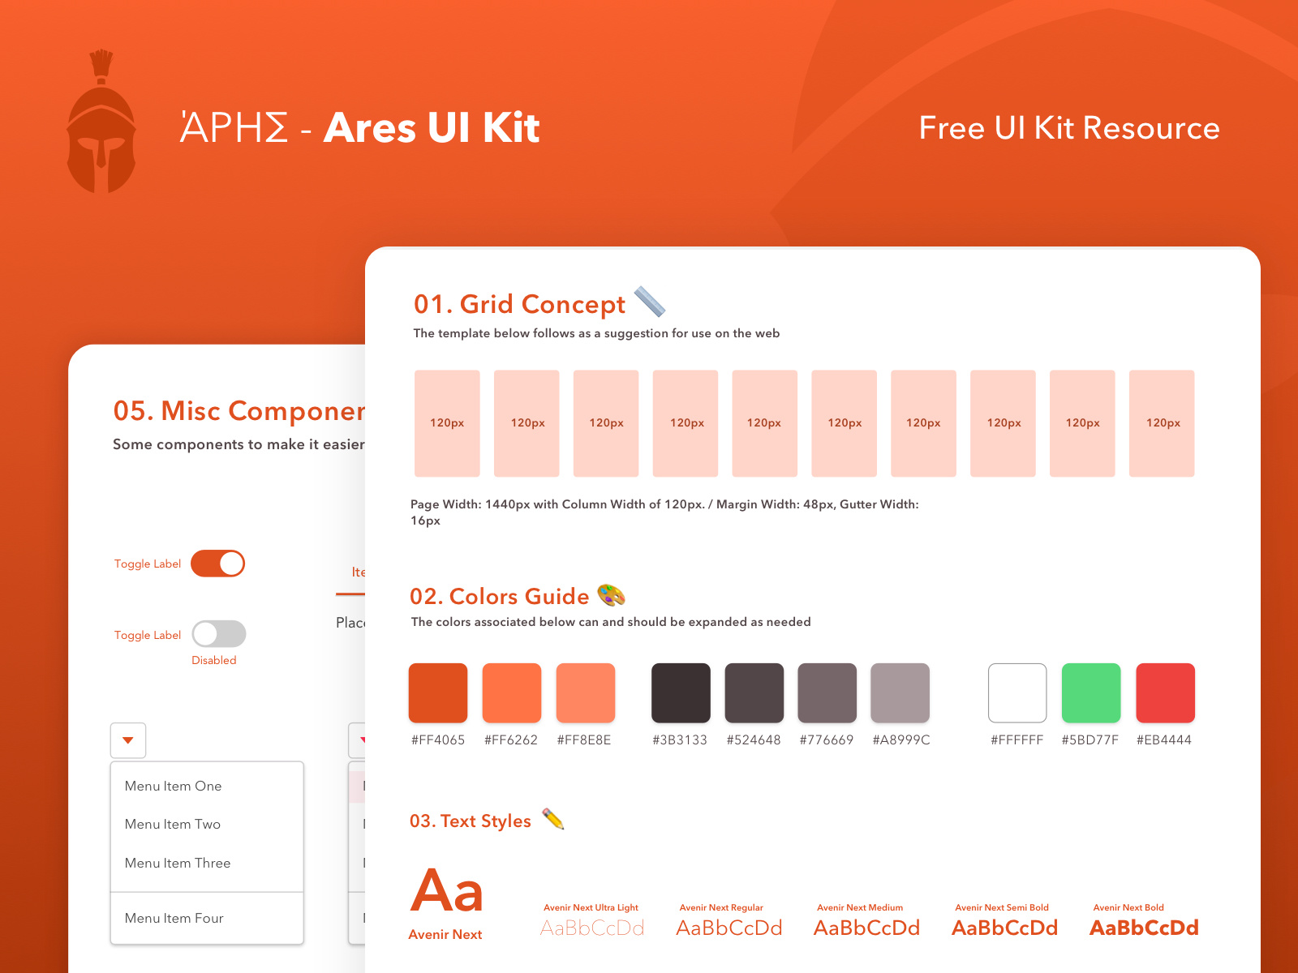Click 'Some components to make it easier' text

pos(239,444)
